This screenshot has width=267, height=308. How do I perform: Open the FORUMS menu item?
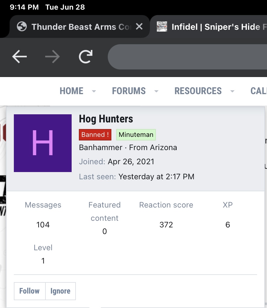[x=129, y=91]
